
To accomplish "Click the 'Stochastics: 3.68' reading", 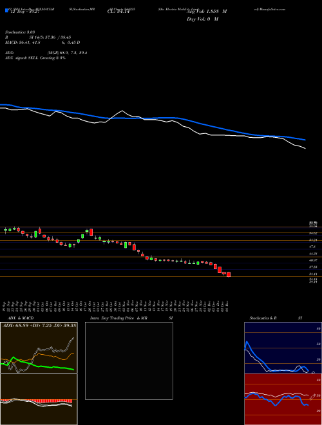I will [x=19, y=32].
